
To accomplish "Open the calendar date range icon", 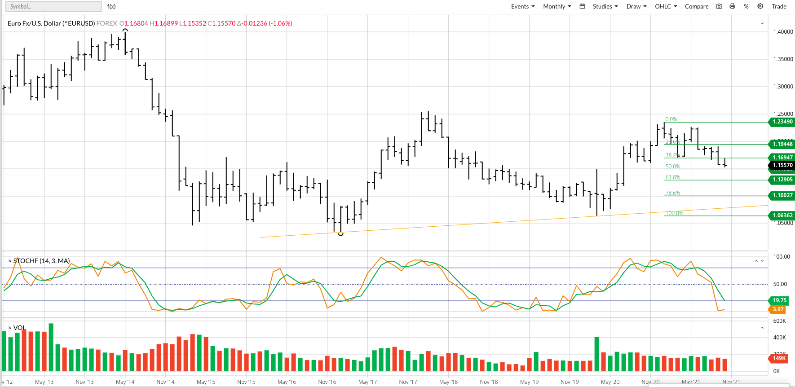I will (582, 6).
